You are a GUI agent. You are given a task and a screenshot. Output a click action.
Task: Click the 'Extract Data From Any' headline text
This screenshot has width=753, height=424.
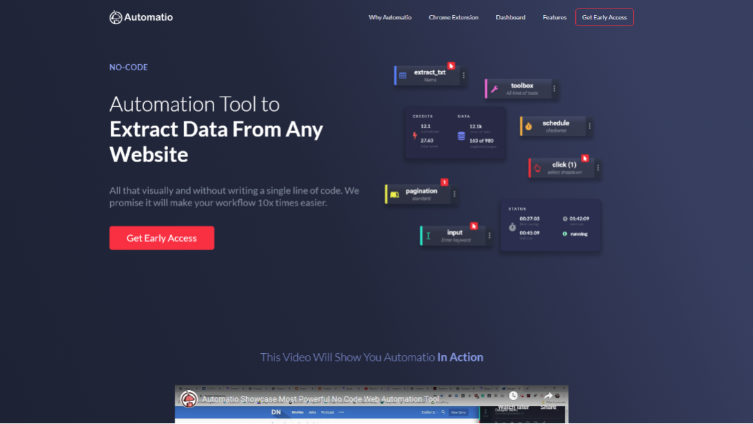(x=216, y=130)
